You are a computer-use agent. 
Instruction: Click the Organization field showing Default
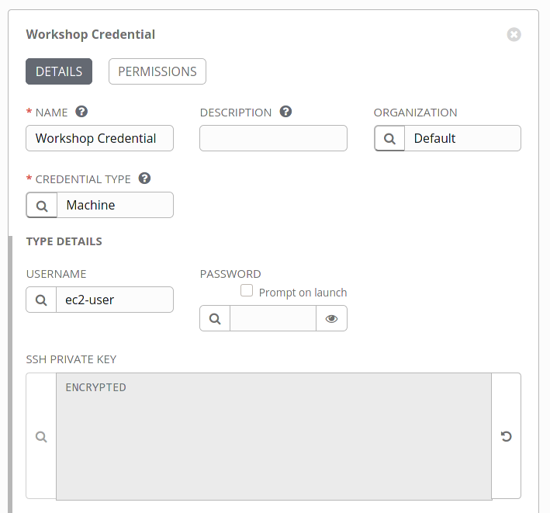coord(462,138)
